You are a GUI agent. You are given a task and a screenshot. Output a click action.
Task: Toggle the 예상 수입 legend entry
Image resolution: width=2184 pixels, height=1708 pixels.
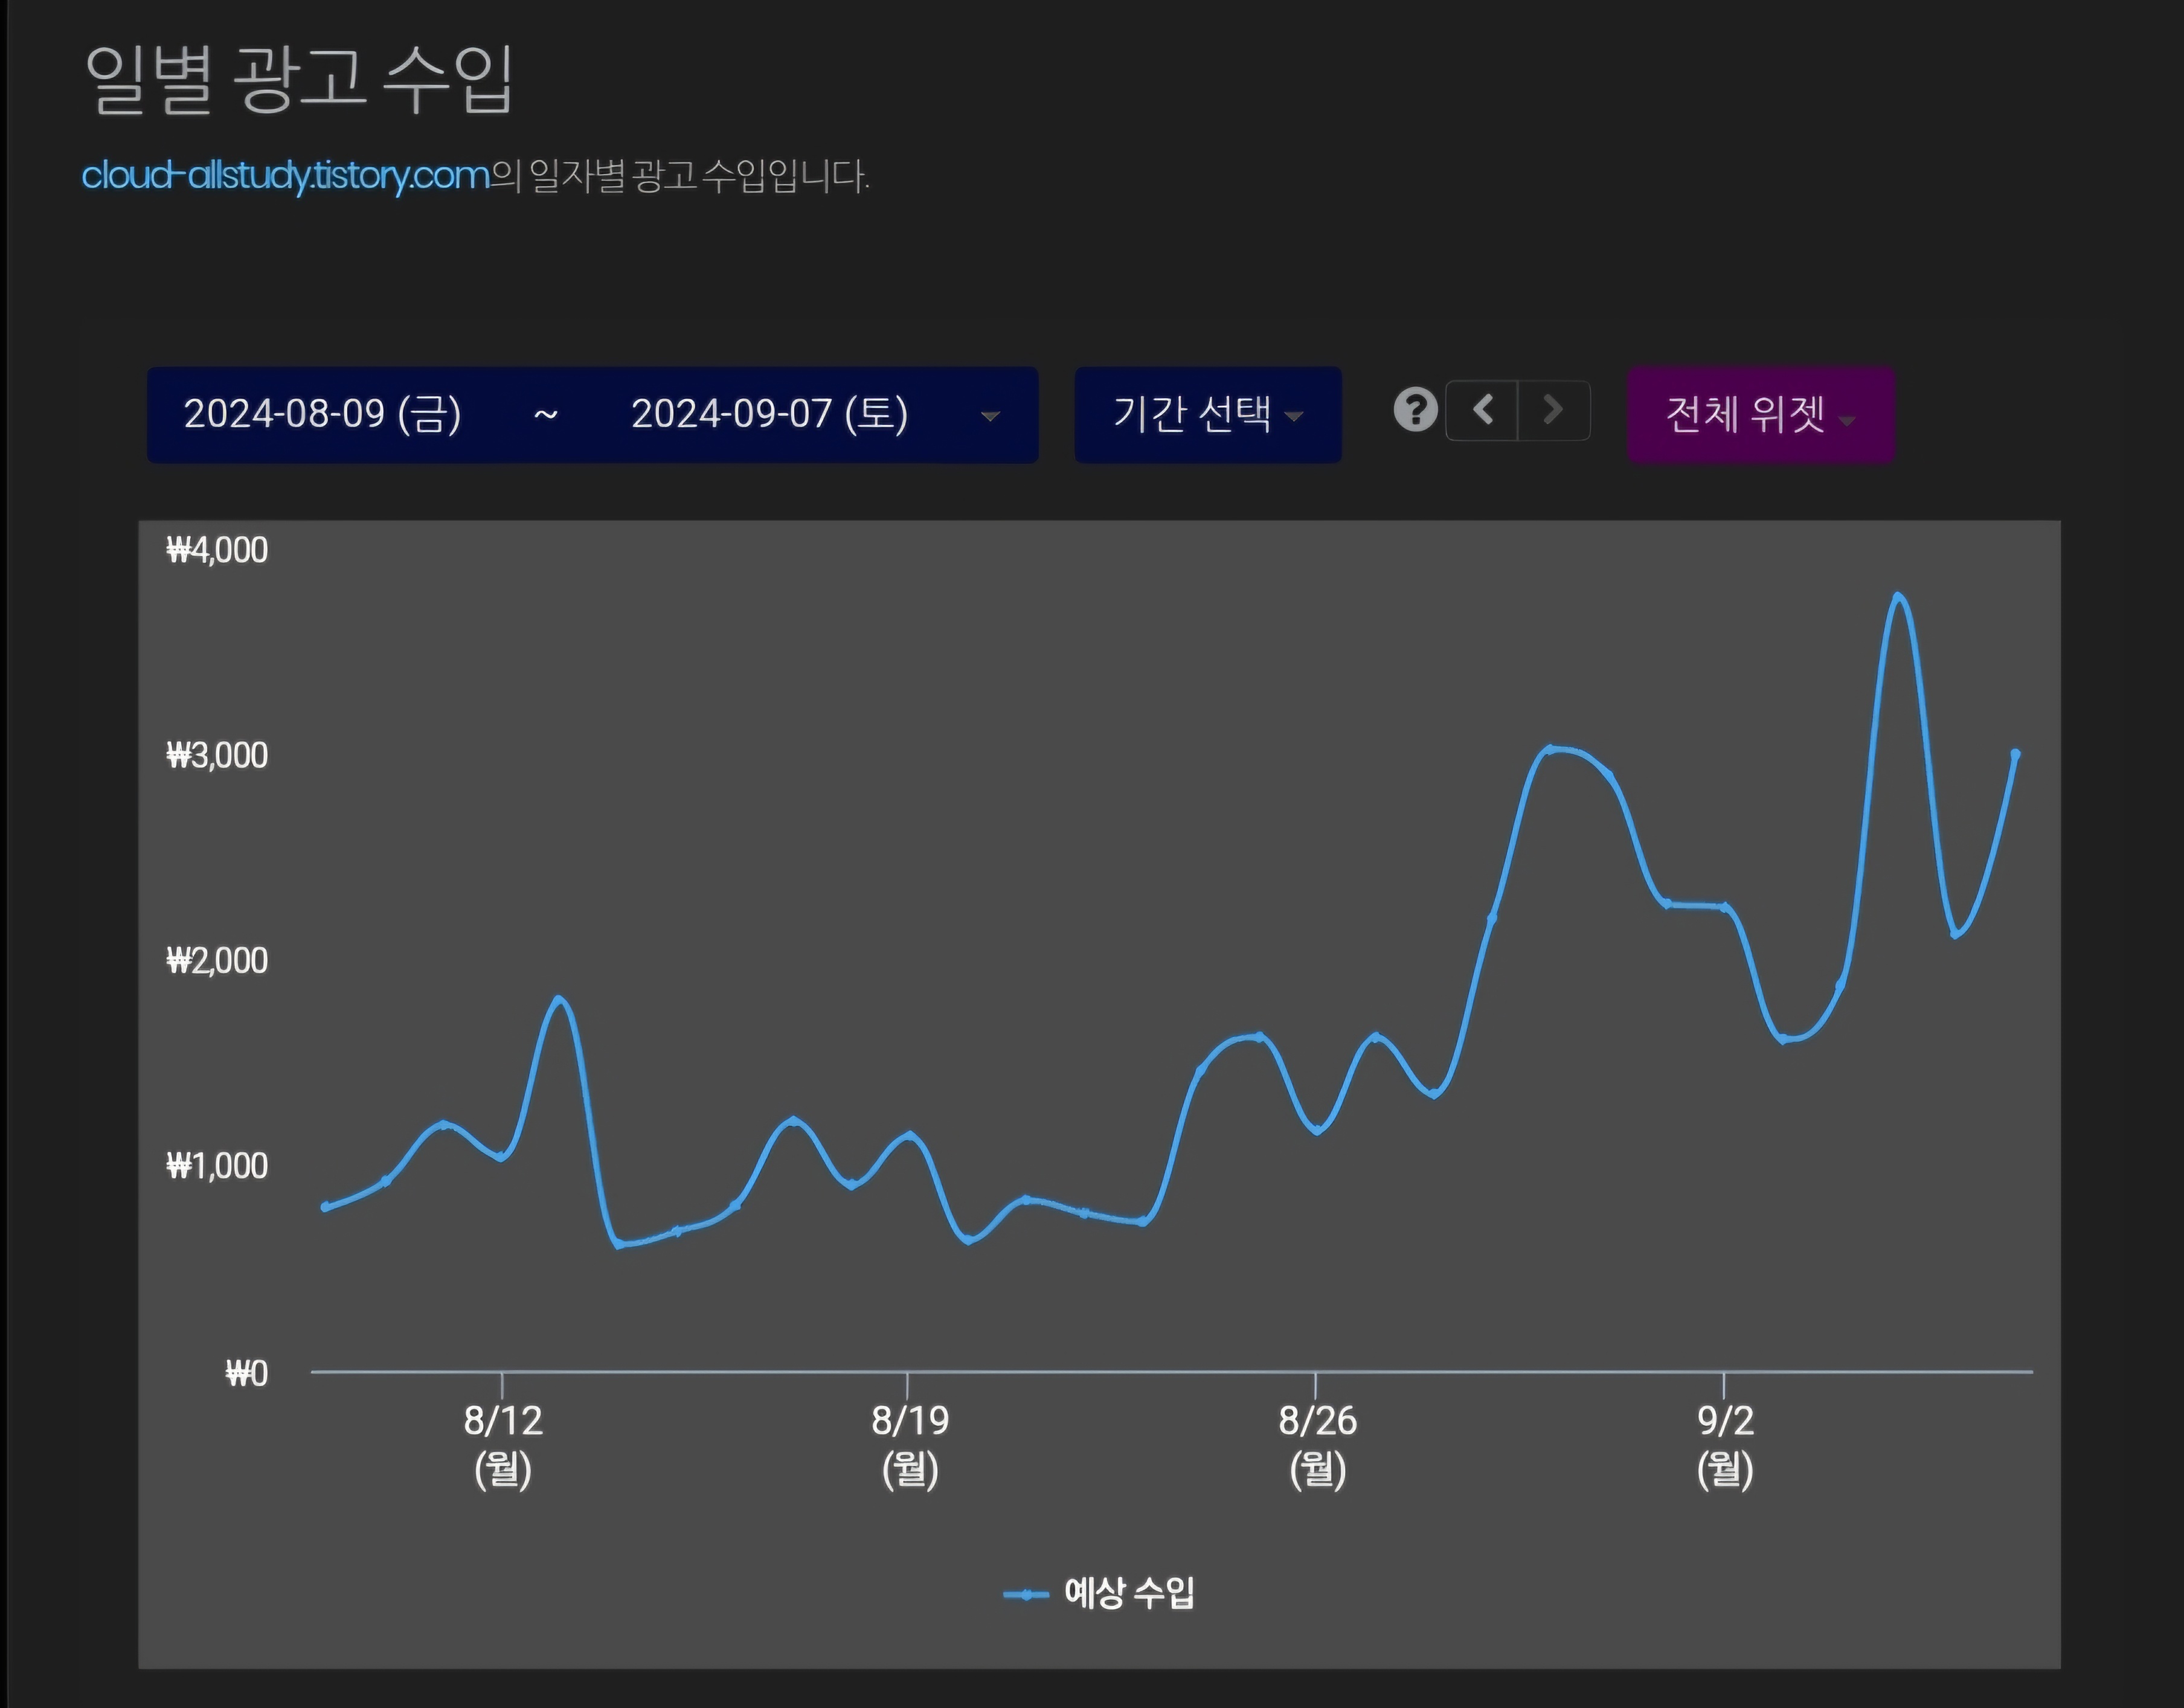(1129, 1593)
